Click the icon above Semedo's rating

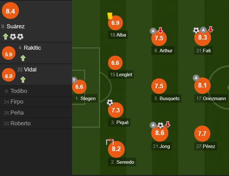(110, 142)
